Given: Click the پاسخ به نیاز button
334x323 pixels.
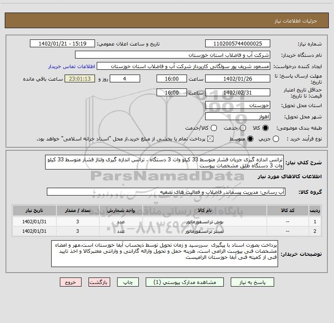Looking at the screenshot, I should [x=252, y=282].
